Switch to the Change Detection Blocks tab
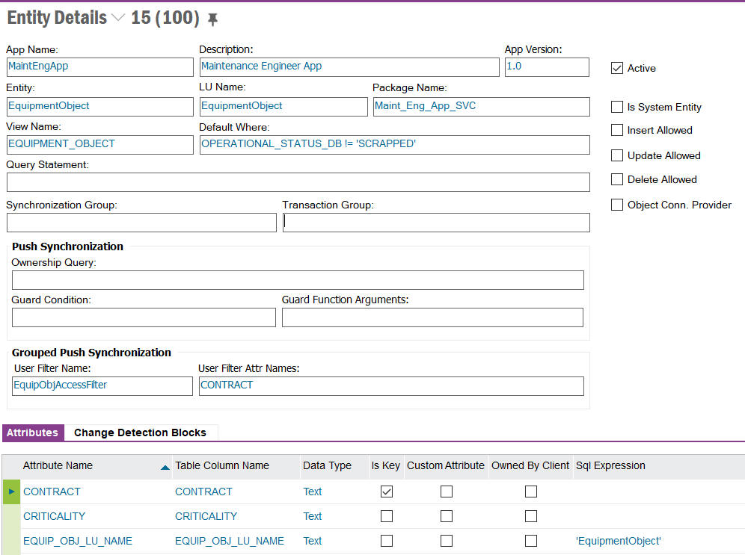The height and width of the screenshot is (555, 745). 140,432
